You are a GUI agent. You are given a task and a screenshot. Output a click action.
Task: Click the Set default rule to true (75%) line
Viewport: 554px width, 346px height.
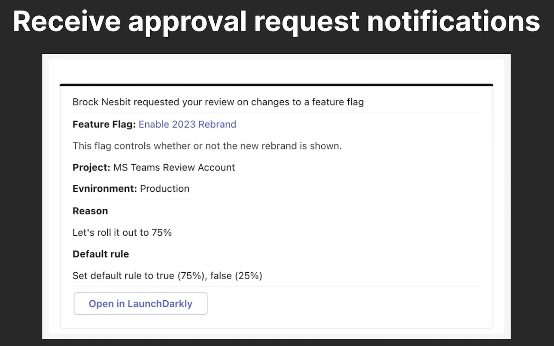(167, 276)
